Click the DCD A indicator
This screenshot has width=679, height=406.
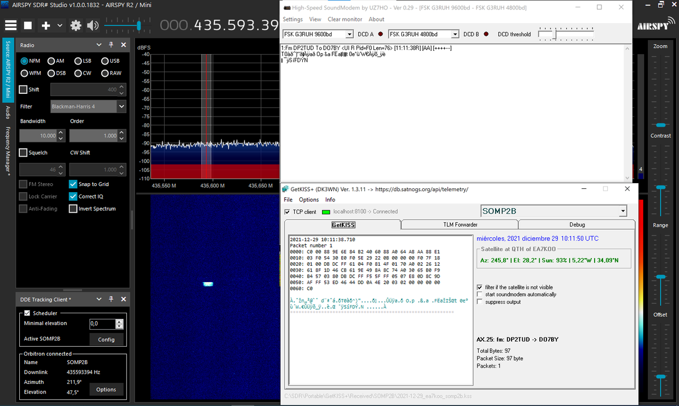click(380, 34)
